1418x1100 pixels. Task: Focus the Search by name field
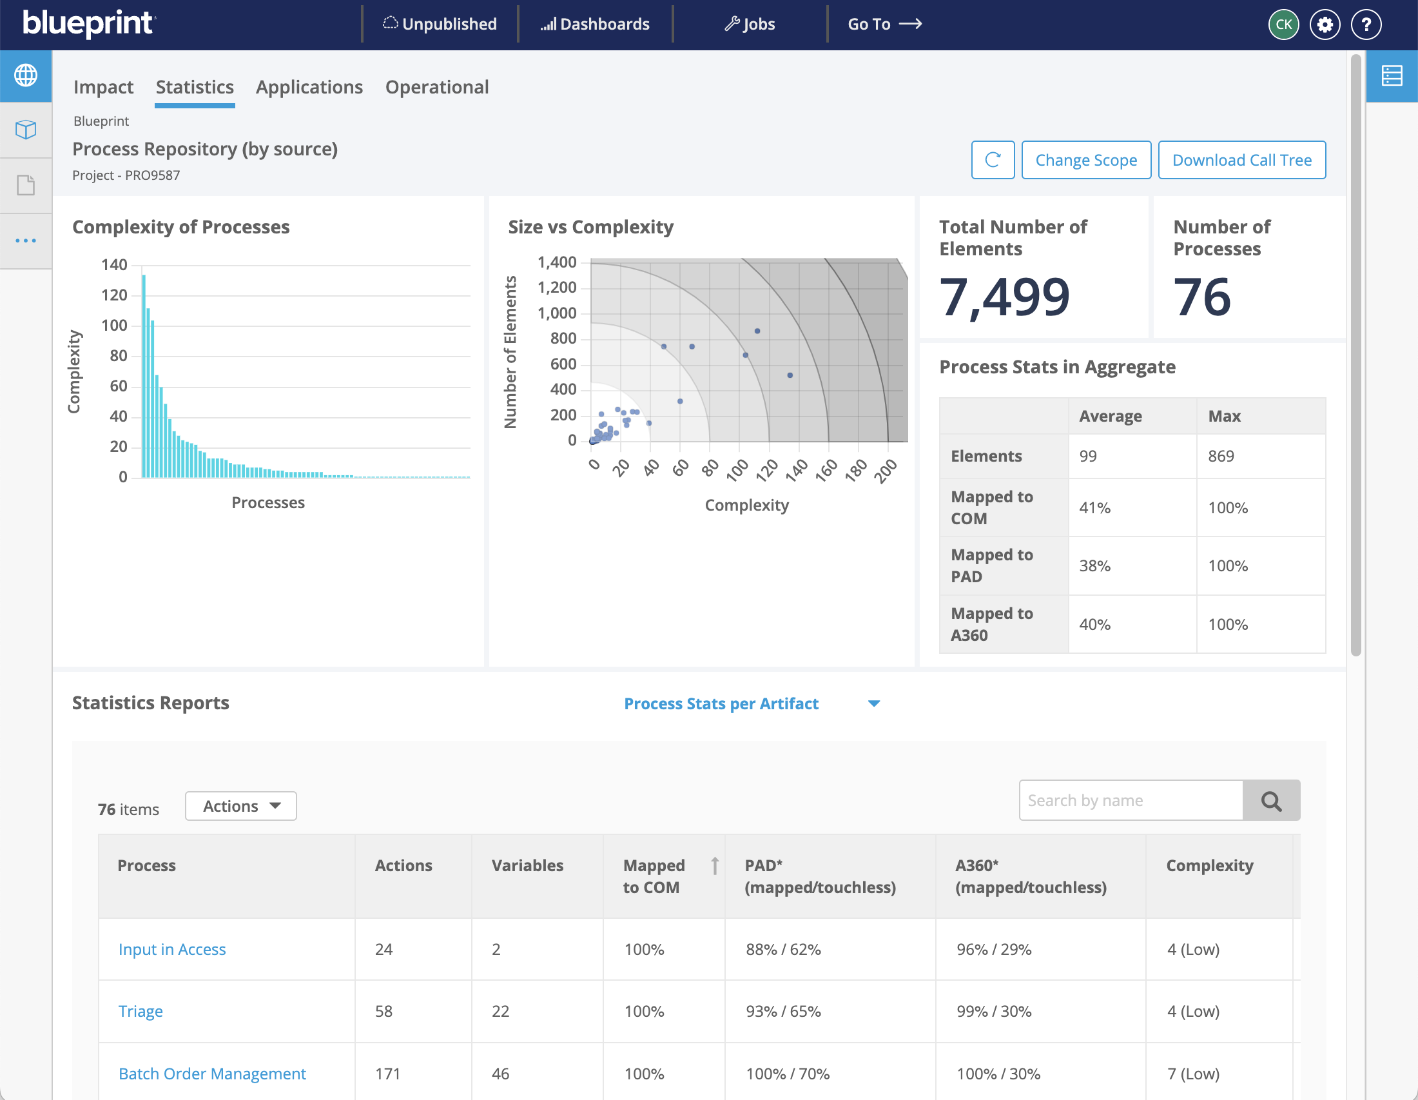(1131, 801)
